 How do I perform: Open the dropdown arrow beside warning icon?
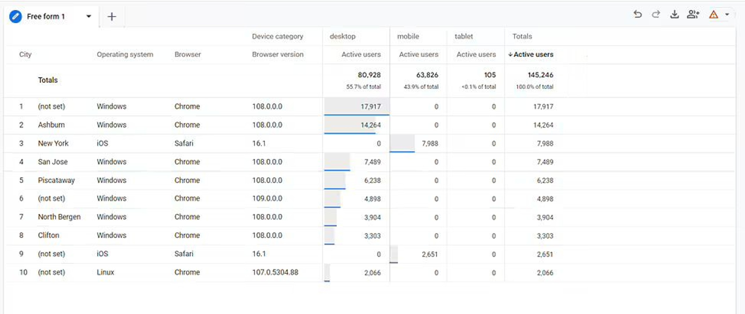pos(727,14)
